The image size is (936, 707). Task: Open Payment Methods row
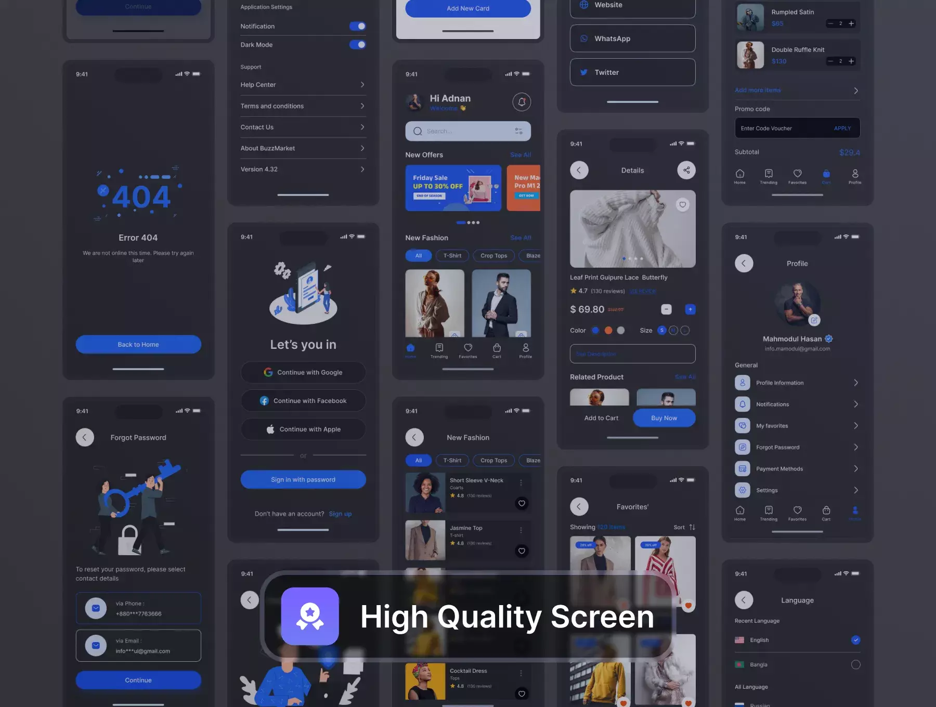click(797, 469)
